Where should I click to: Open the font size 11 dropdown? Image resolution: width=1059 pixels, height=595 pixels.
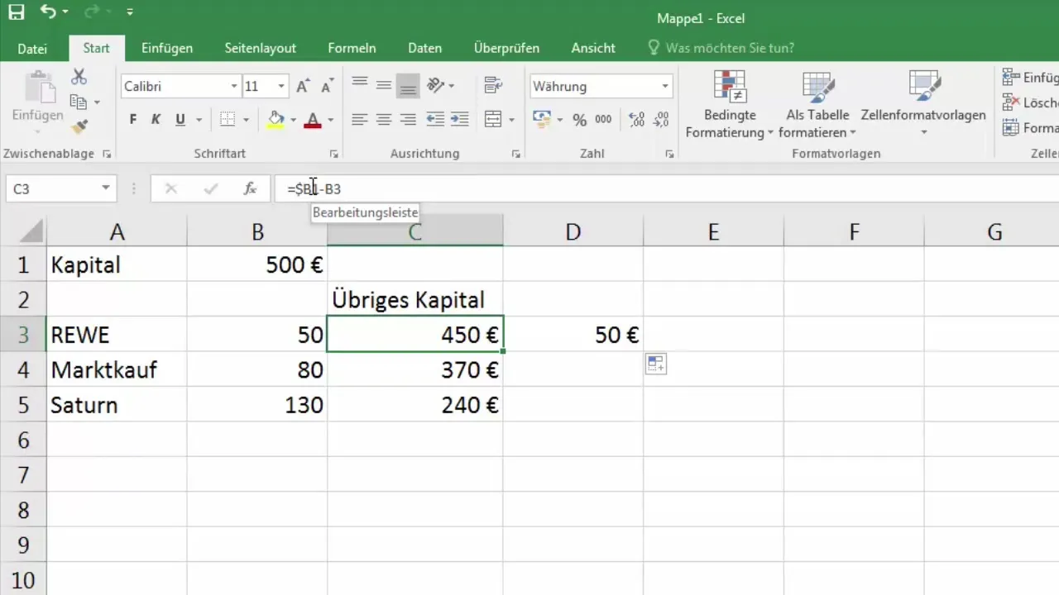[x=281, y=86]
